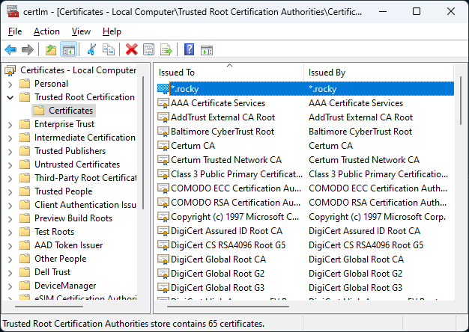The height and width of the screenshot is (332, 469).
Task: Click certificate icon for DigiCert Assured ID Root CA
Action: click(163, 231)
